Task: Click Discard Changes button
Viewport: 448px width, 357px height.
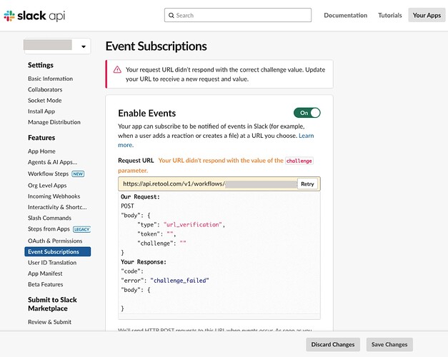Action: coord(333,344)
